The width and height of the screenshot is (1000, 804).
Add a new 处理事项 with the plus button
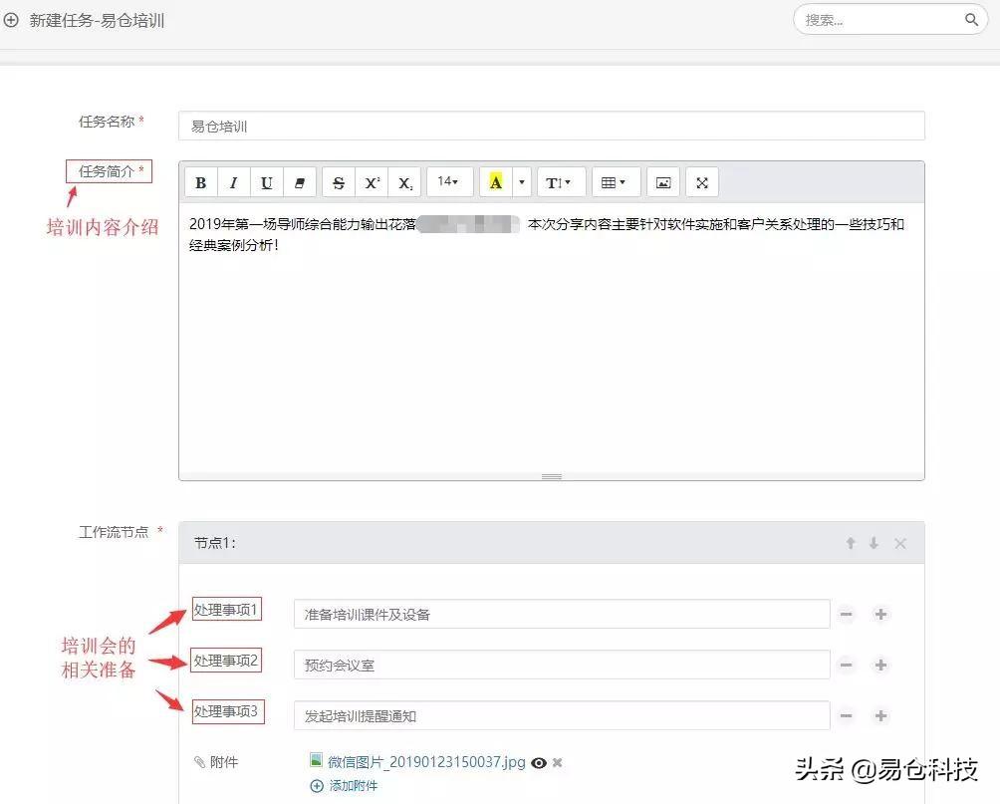pyautogui.click(x=880, y=615)
